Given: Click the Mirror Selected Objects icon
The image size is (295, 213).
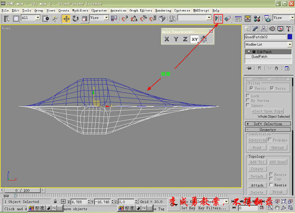Looking at the screenshot, I should tap(218, 19).
